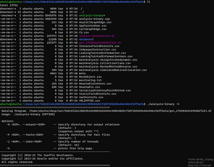Select the analysis-binary.cpp file name
Screen dimensions: 214x167
click(x=95, y=19)
